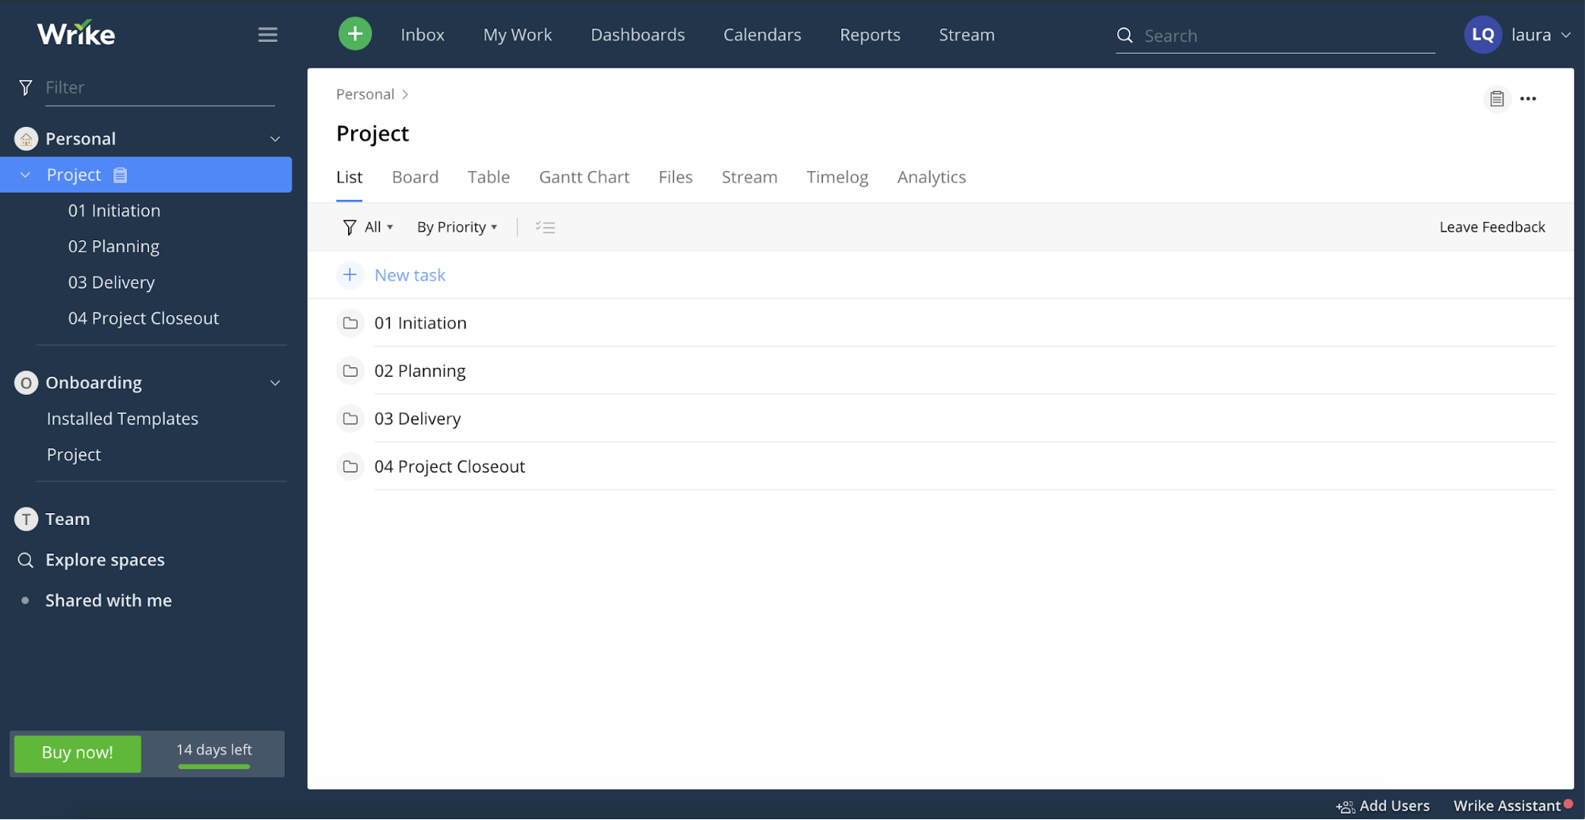Click the Wrike logo
This screenshot has height=820, width=1585.
click(x=76, y=33)
